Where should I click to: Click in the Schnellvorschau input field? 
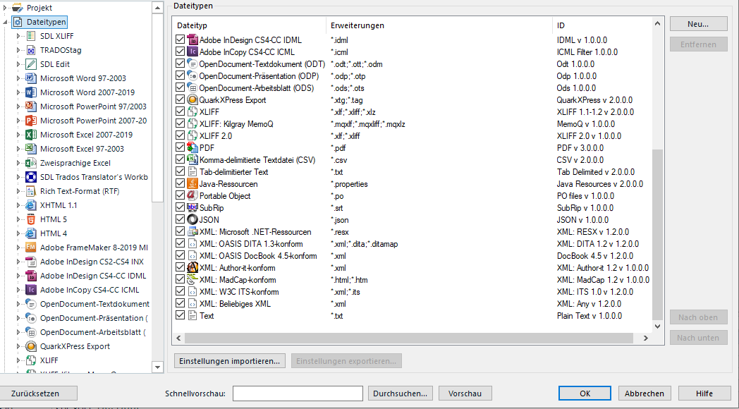(x=298, y=393)
